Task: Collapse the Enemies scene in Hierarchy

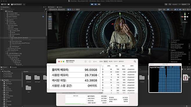Action: point(4,11)
